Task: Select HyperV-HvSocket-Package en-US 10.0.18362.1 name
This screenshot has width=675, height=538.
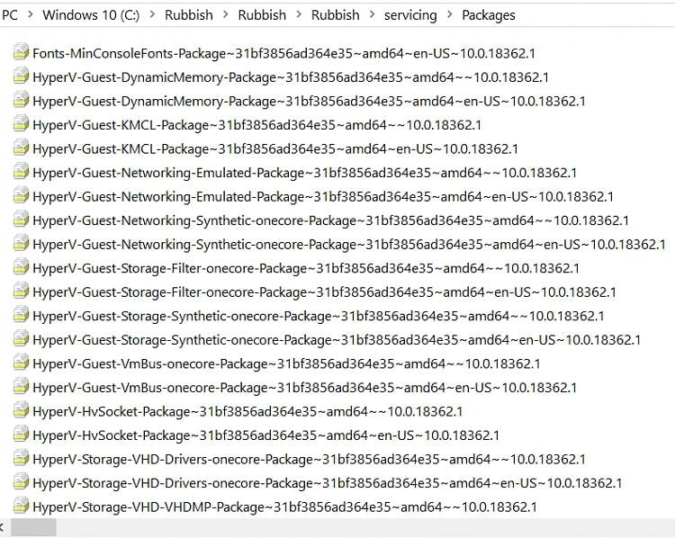Action: pyautogui.click(x=266, y=435)
